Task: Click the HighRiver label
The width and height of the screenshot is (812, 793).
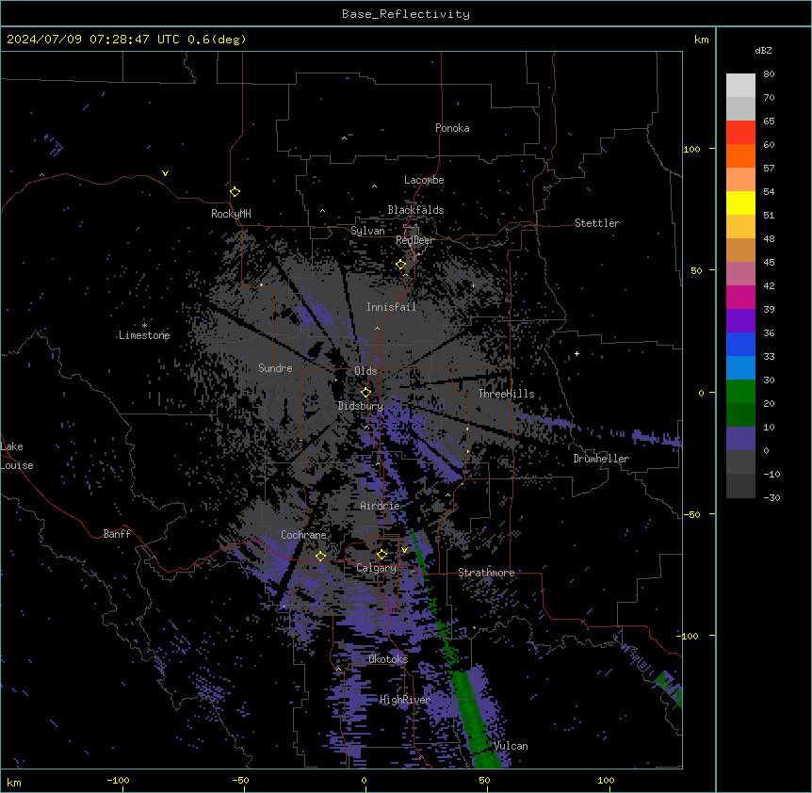Action: (x=405, y=700)
